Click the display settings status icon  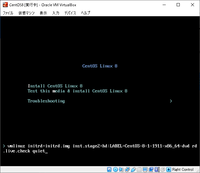(x=145, y=170)
